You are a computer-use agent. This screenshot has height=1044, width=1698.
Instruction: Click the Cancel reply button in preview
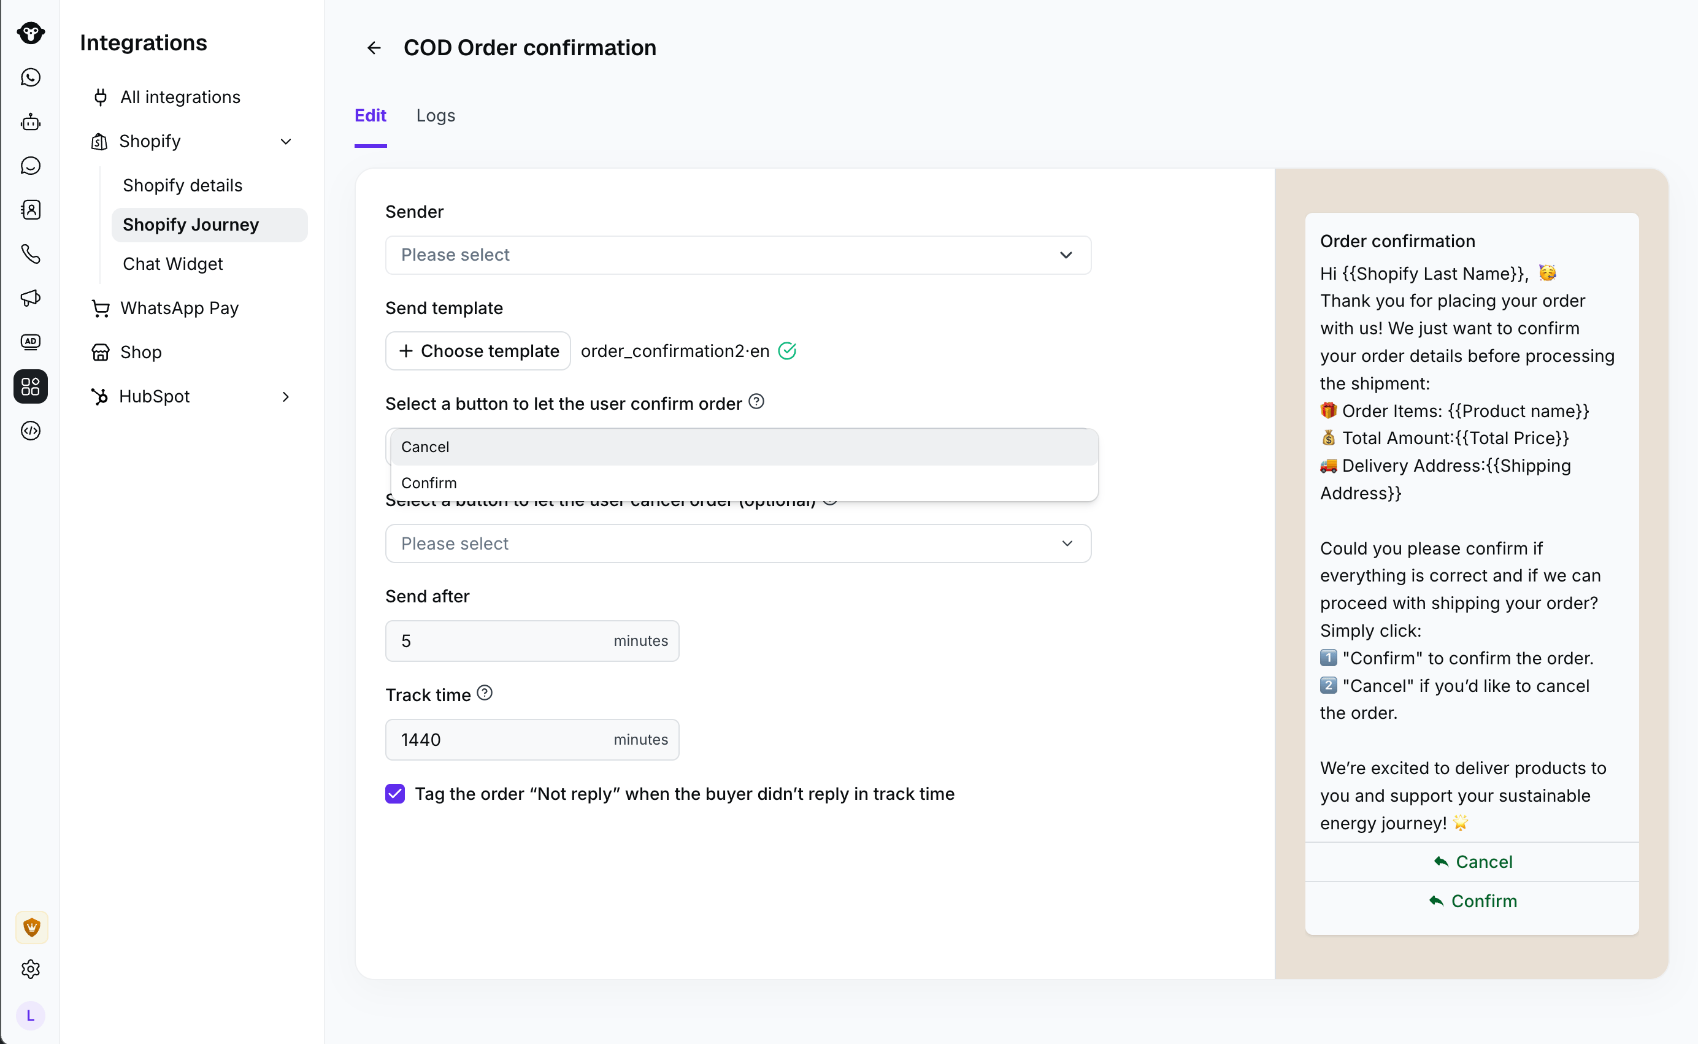tap(1472, 862)
